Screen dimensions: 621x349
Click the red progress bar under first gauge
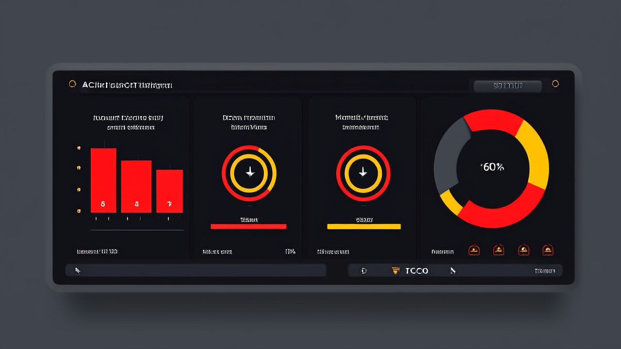click(248, 226)
